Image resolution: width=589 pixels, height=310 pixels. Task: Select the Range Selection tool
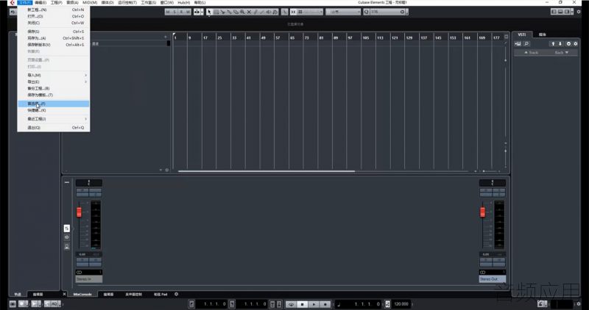[216, 12]
